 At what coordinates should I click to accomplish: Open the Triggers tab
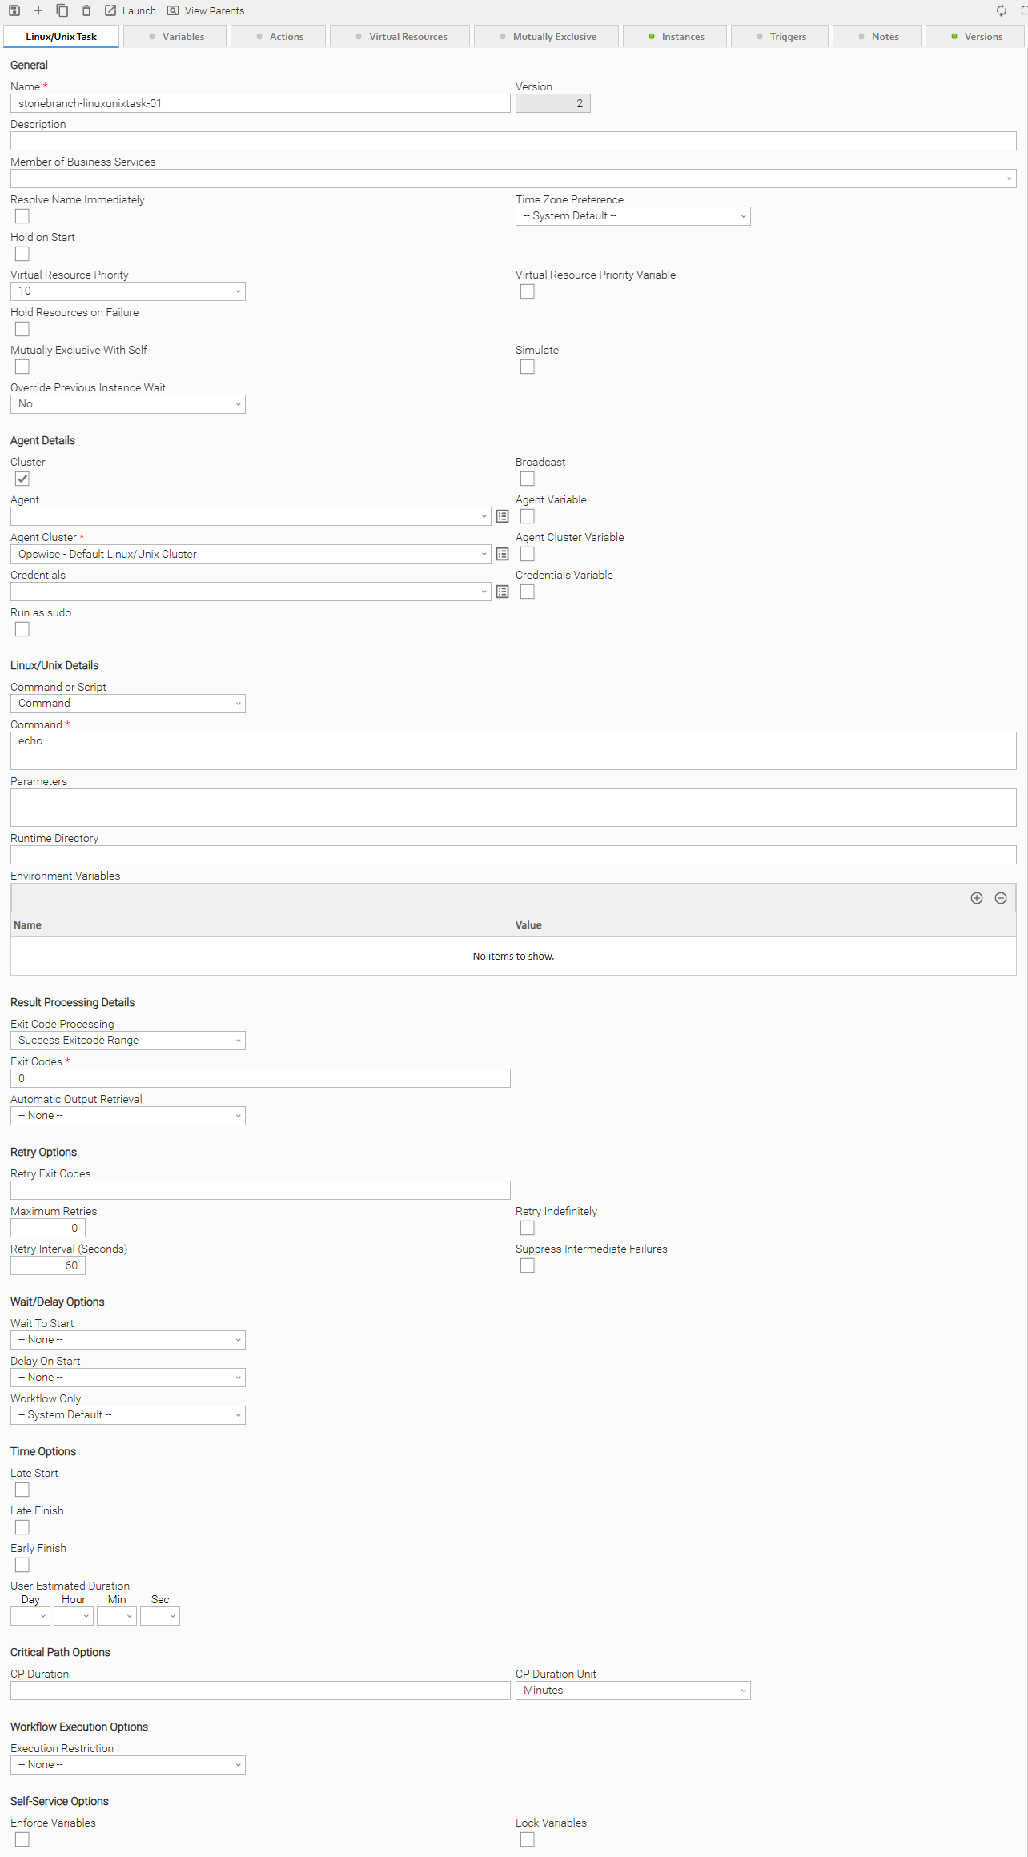[781, 37]
